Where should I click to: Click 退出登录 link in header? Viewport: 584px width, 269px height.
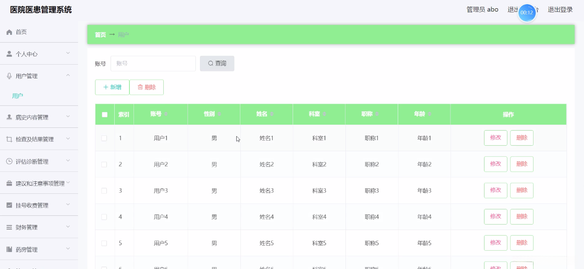point(561,10)
